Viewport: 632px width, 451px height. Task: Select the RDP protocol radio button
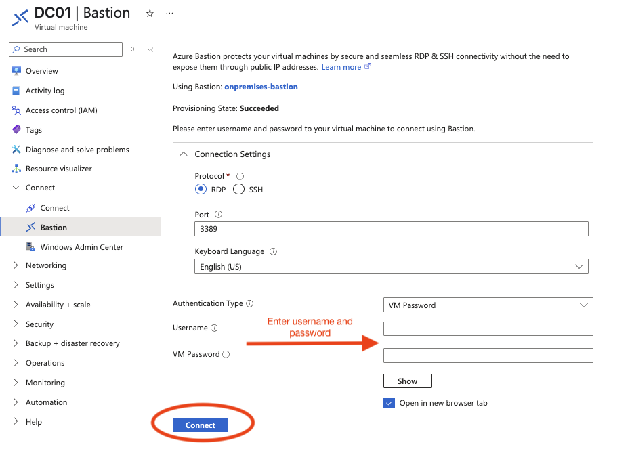pos(201,189)
